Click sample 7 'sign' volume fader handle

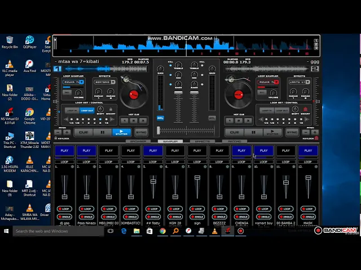pos(197,178)
